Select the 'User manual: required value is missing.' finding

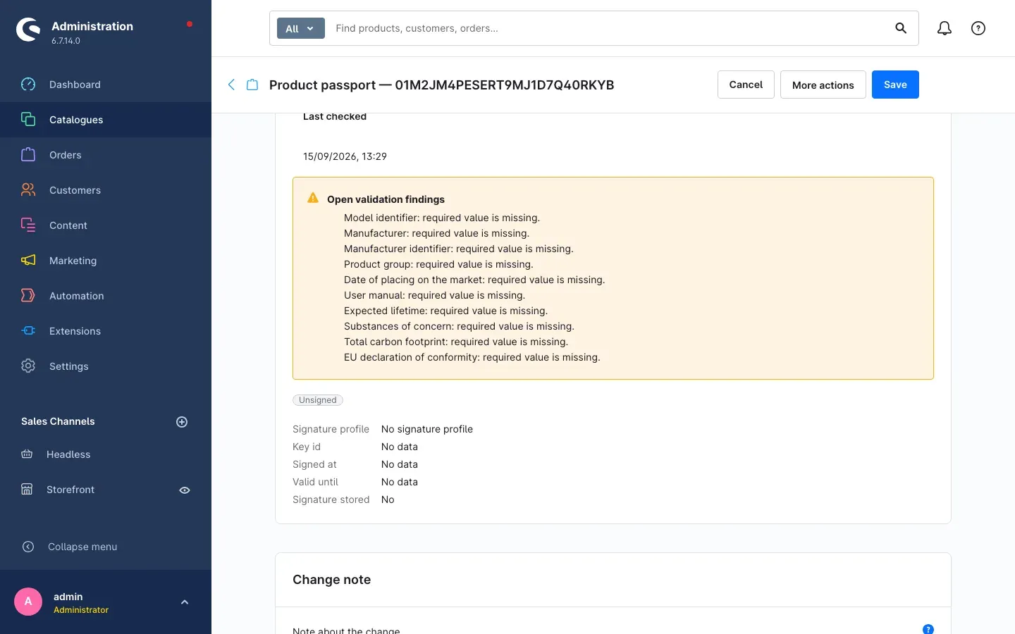(x=434, y=295)
